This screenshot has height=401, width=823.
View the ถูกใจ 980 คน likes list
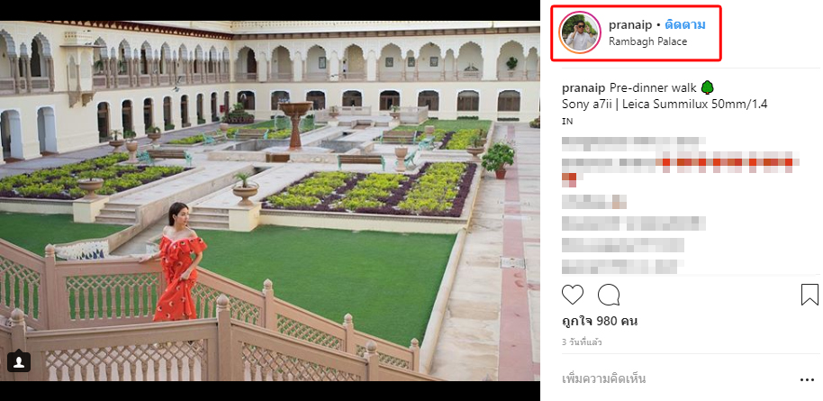tap(600, 321)
